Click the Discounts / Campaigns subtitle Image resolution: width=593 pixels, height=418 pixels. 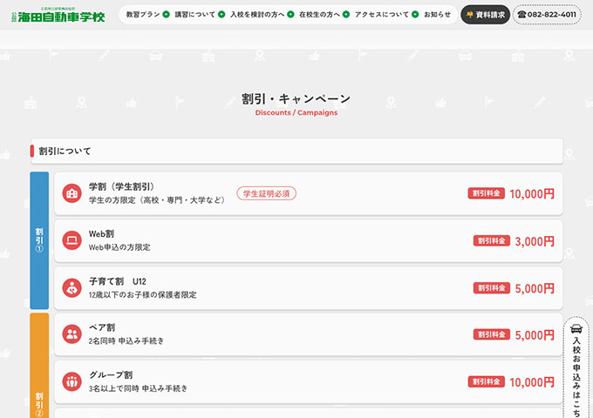click(296, 112)
